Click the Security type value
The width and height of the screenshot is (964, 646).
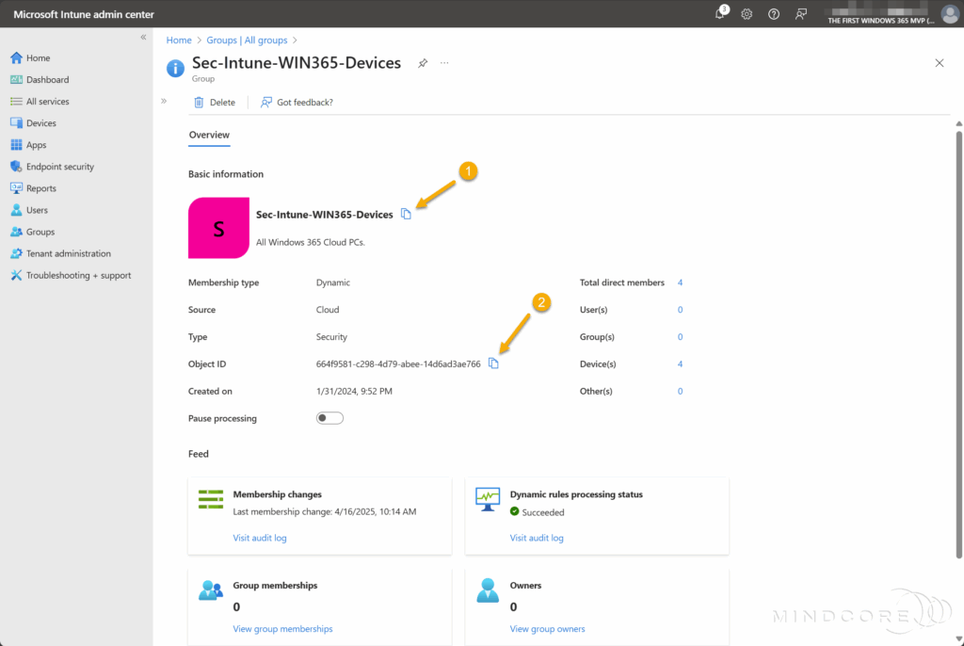(331, 337)
